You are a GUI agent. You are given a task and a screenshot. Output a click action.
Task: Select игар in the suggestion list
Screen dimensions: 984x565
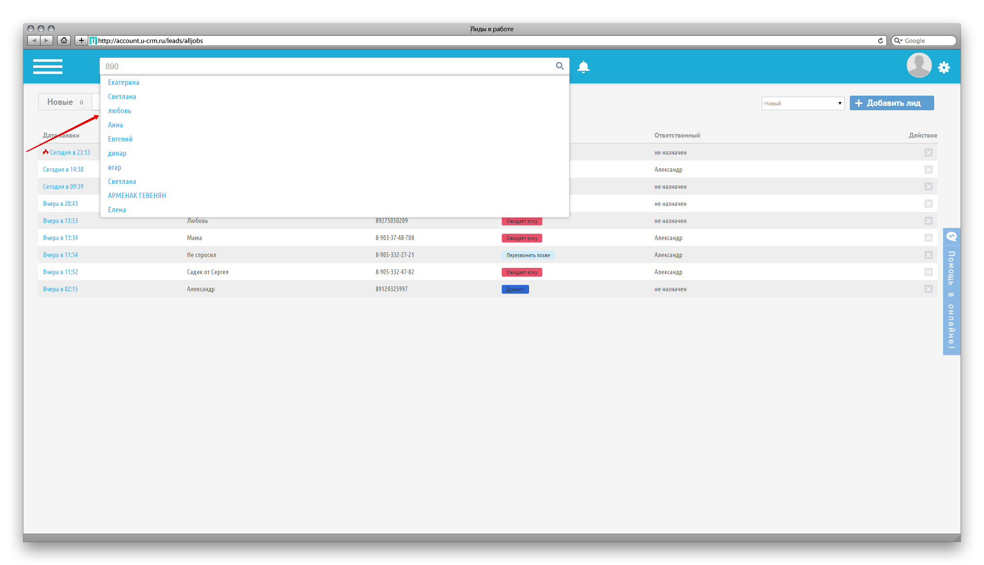pyautogui.click(x=115, y=167)
